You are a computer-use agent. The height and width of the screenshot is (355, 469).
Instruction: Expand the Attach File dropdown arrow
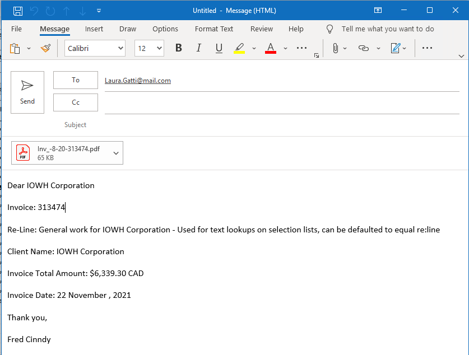345,48
